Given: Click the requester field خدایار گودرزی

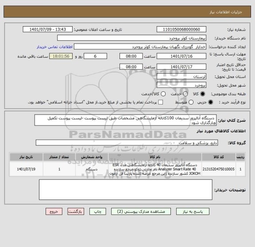Looking at the screenshot, I should (x=140, y=47).
